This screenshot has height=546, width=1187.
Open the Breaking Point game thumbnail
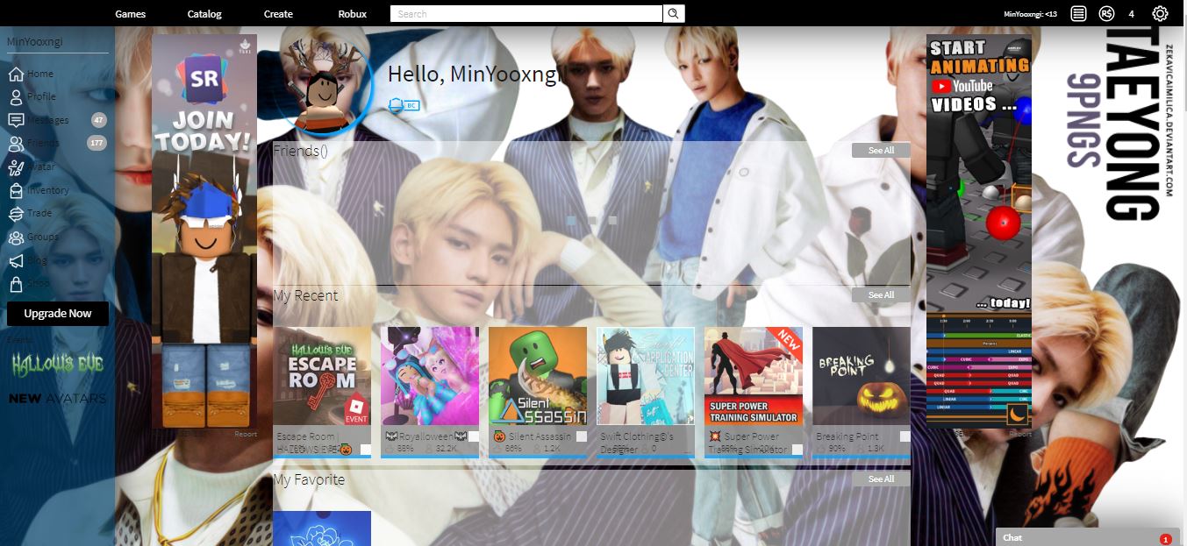[x=862, y=376]
